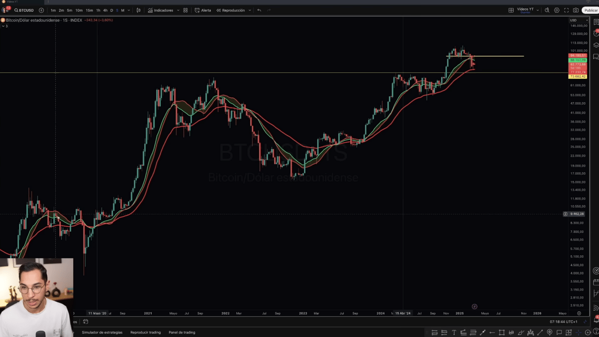This screenshot has width=599, height=337.
Task: Click the red 94.185,51 price label
Action: click(578, 56)
